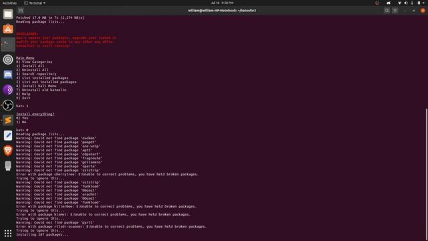The width and height of the screenshot is (428, 241).
Task: Open a new terminal tab
Action: pos(21,11)
